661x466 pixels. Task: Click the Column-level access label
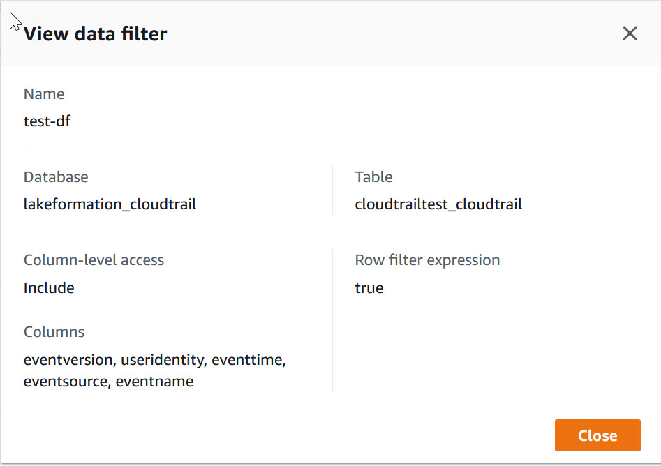(x=94, y=260)
